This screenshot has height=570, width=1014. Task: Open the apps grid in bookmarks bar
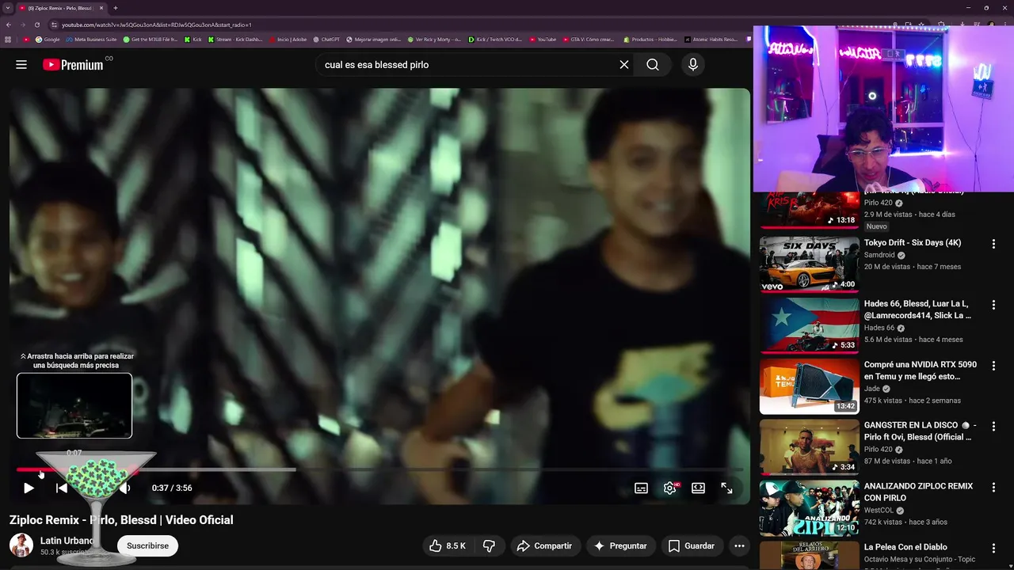pos(9,39)
